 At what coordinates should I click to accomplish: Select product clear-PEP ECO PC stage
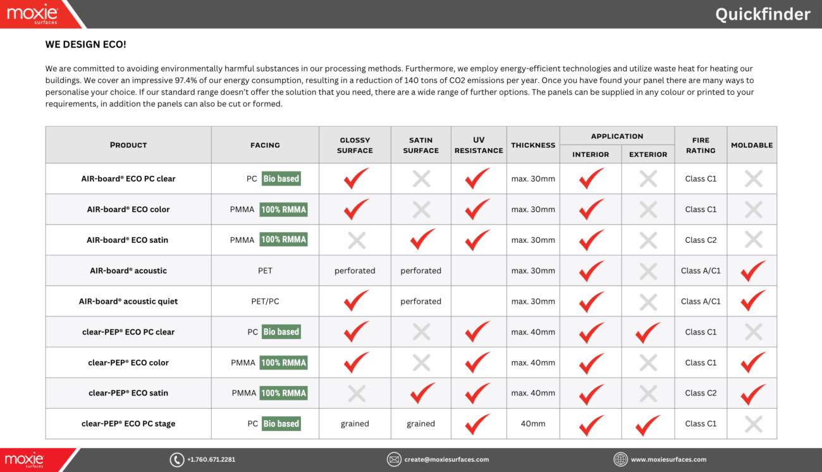click(128, 424)
